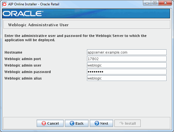Click the ORACLE logo banner
The image size is (174, 132).
point(86,14)
